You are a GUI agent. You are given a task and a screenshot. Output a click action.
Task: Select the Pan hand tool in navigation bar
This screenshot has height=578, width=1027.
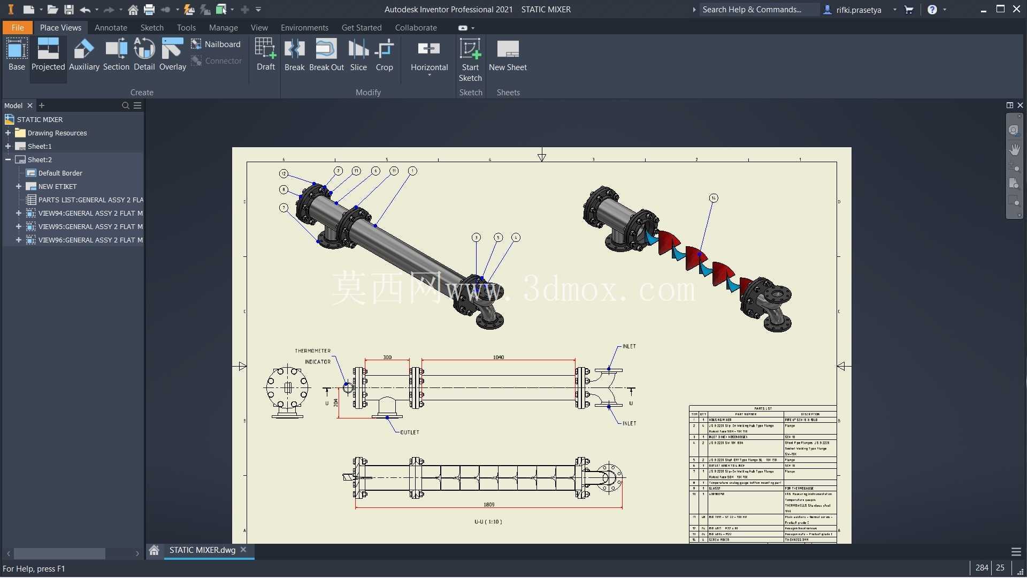(1014, 149)
